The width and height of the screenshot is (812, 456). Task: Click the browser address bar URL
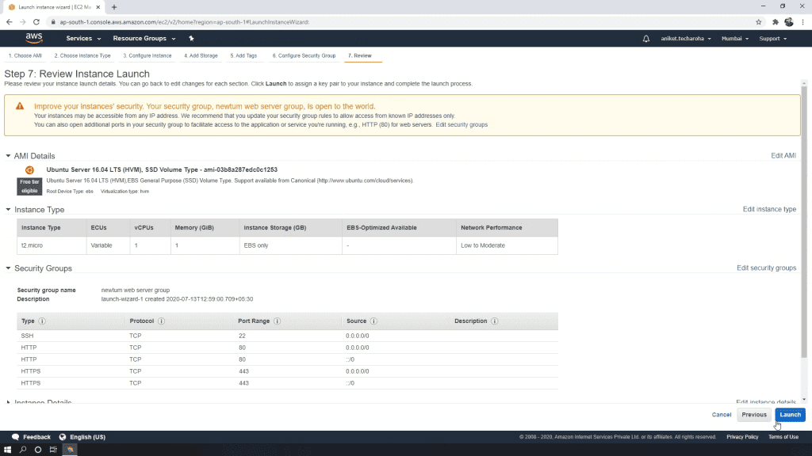coord(184,22)
